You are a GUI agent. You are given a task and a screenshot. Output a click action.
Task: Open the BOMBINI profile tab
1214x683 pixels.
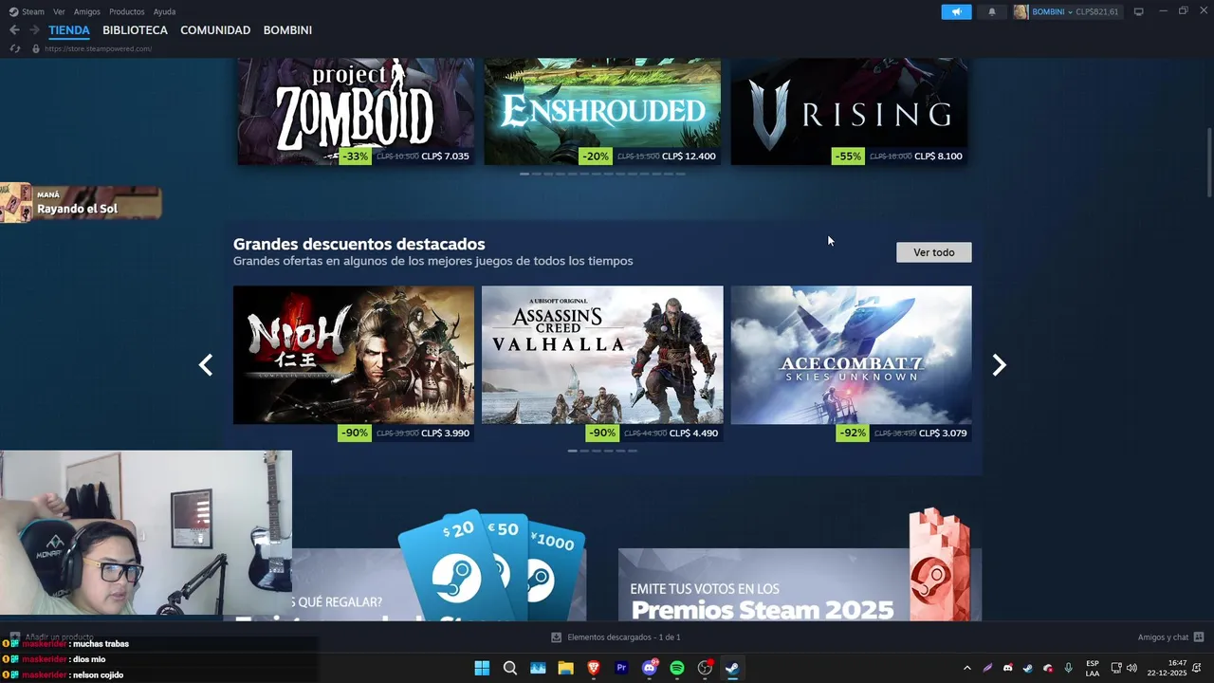click(287, 30)
